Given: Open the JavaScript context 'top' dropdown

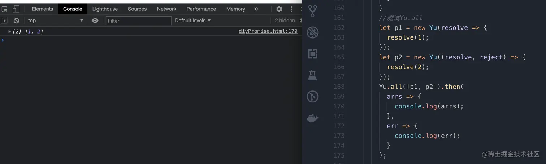Looking at the screenshot, I should coord(56,21).
